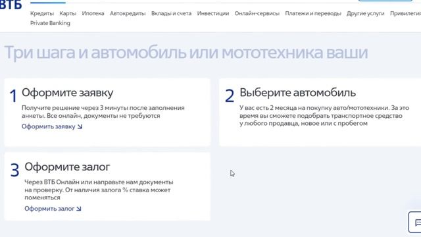Open the Карты menu
The image size is (421, 237).
coord(68,13)
